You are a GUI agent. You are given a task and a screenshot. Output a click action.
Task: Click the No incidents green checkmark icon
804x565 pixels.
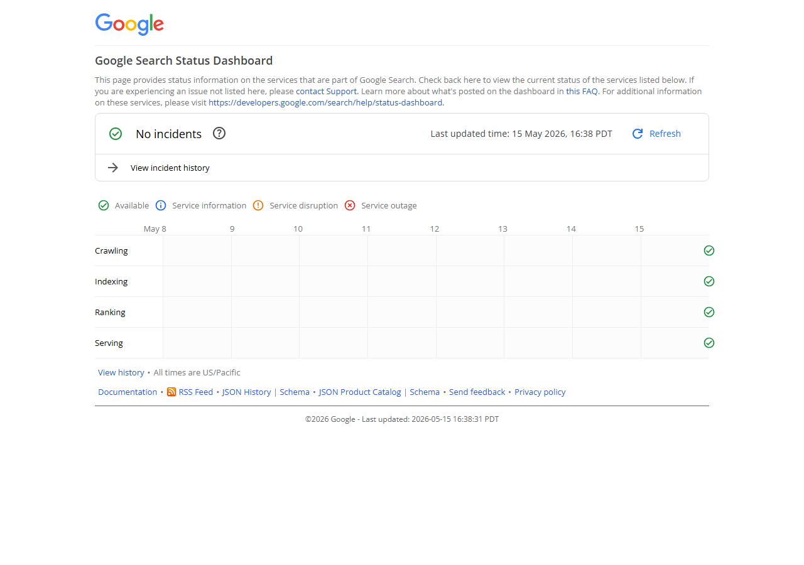point(116,134)
